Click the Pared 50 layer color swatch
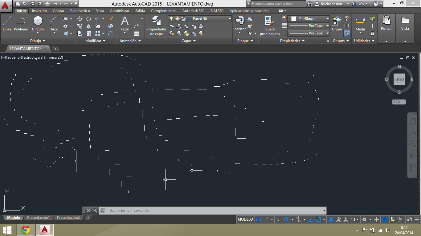This screenshot has height=236, width=421. tap(189, 19)
